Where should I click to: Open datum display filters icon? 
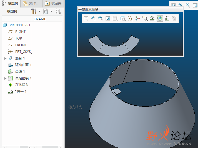click(130, 19)
